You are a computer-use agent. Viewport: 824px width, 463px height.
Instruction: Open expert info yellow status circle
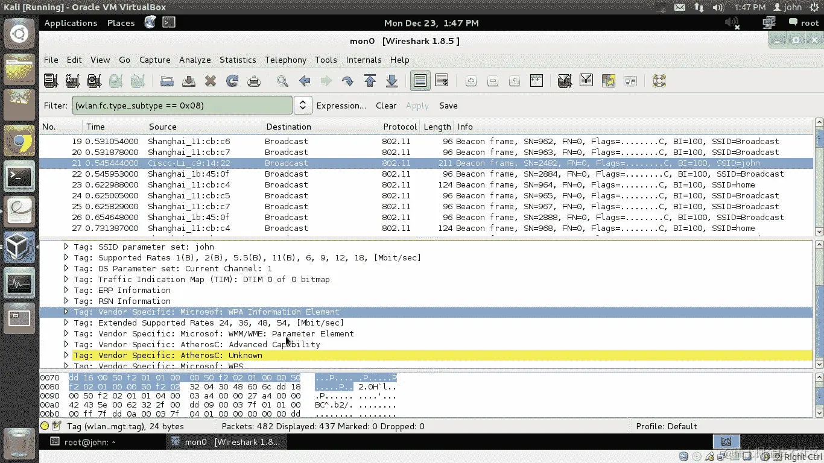pos(45,426)
